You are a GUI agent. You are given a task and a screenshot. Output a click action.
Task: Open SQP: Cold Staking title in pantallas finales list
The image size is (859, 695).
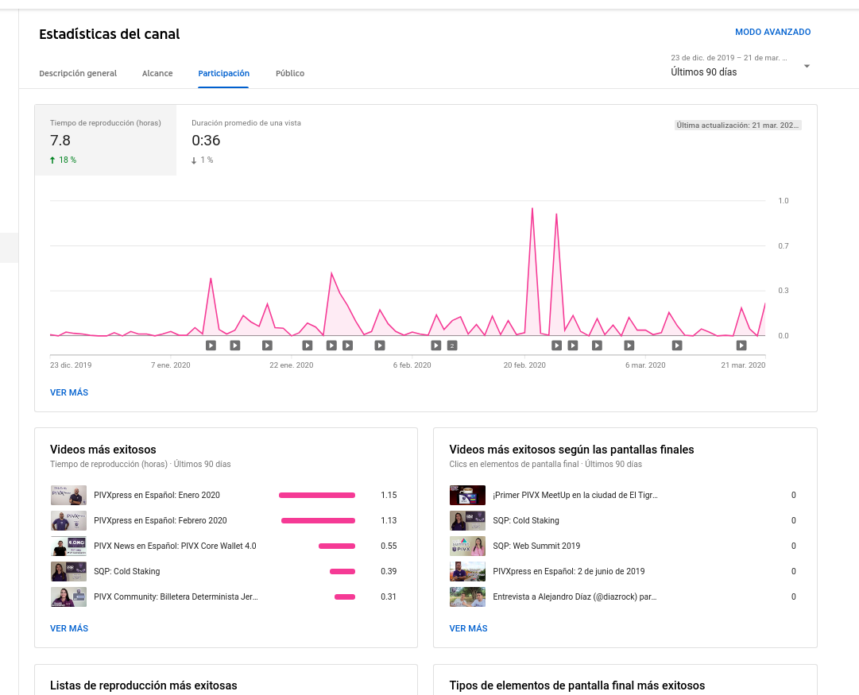(x=526, y=520)
